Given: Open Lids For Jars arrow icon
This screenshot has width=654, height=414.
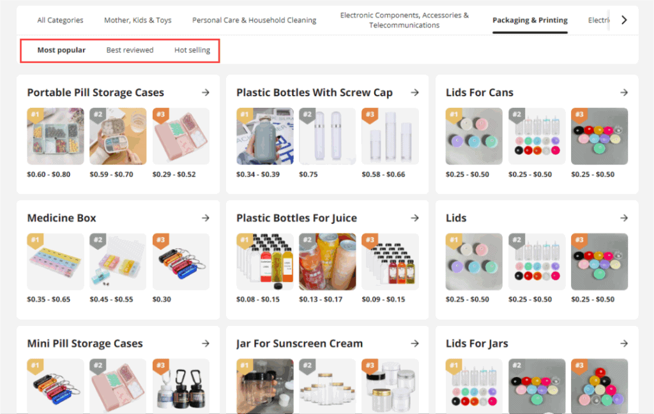Looking at the screenshot, I should [624, 343].
